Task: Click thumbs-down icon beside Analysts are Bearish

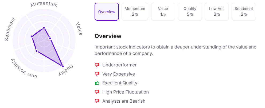Action: click(x=97, y=101)
